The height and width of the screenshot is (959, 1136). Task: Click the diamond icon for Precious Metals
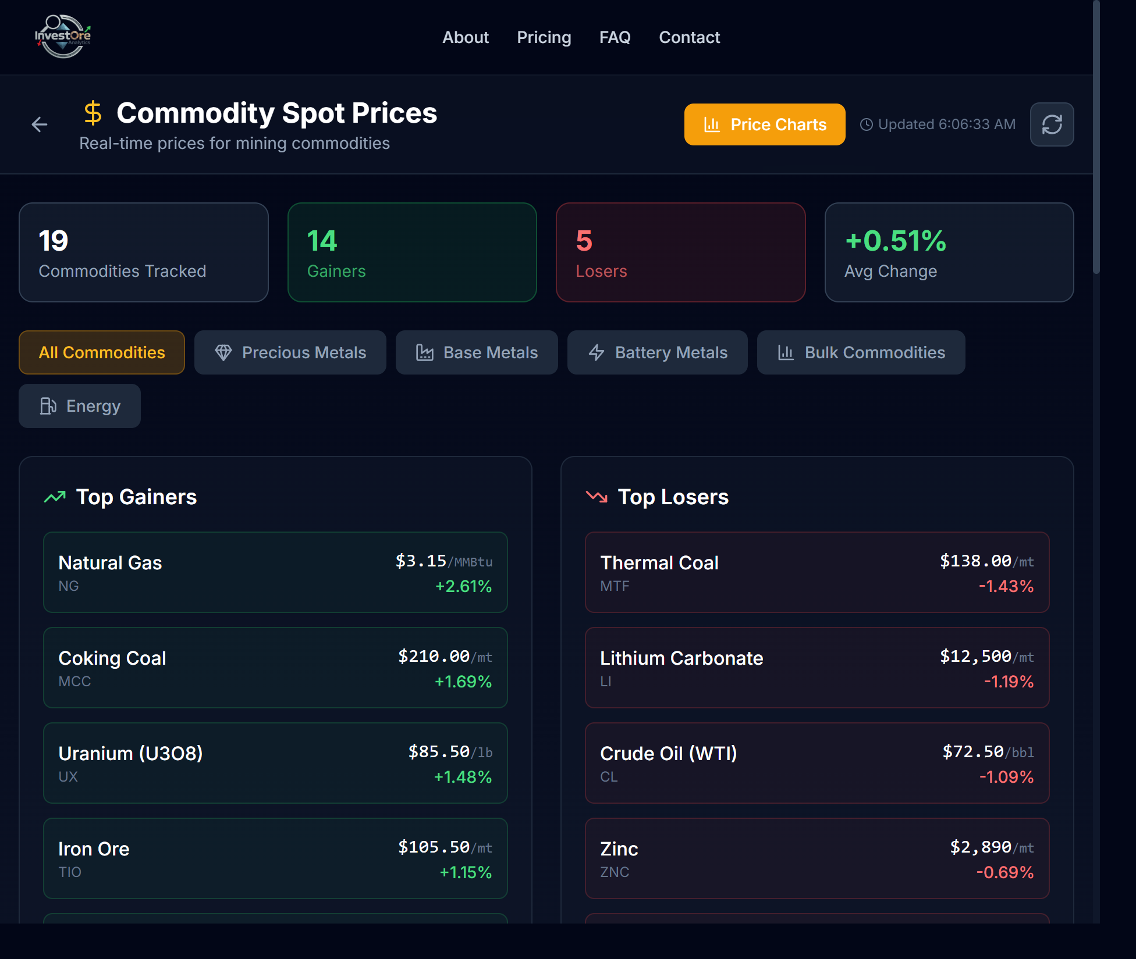point(223,352)
